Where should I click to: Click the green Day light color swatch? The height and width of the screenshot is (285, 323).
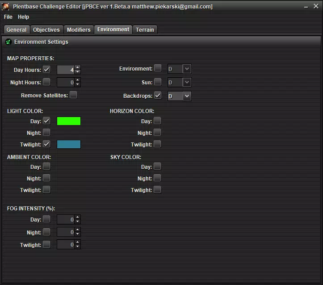[69, 121]
